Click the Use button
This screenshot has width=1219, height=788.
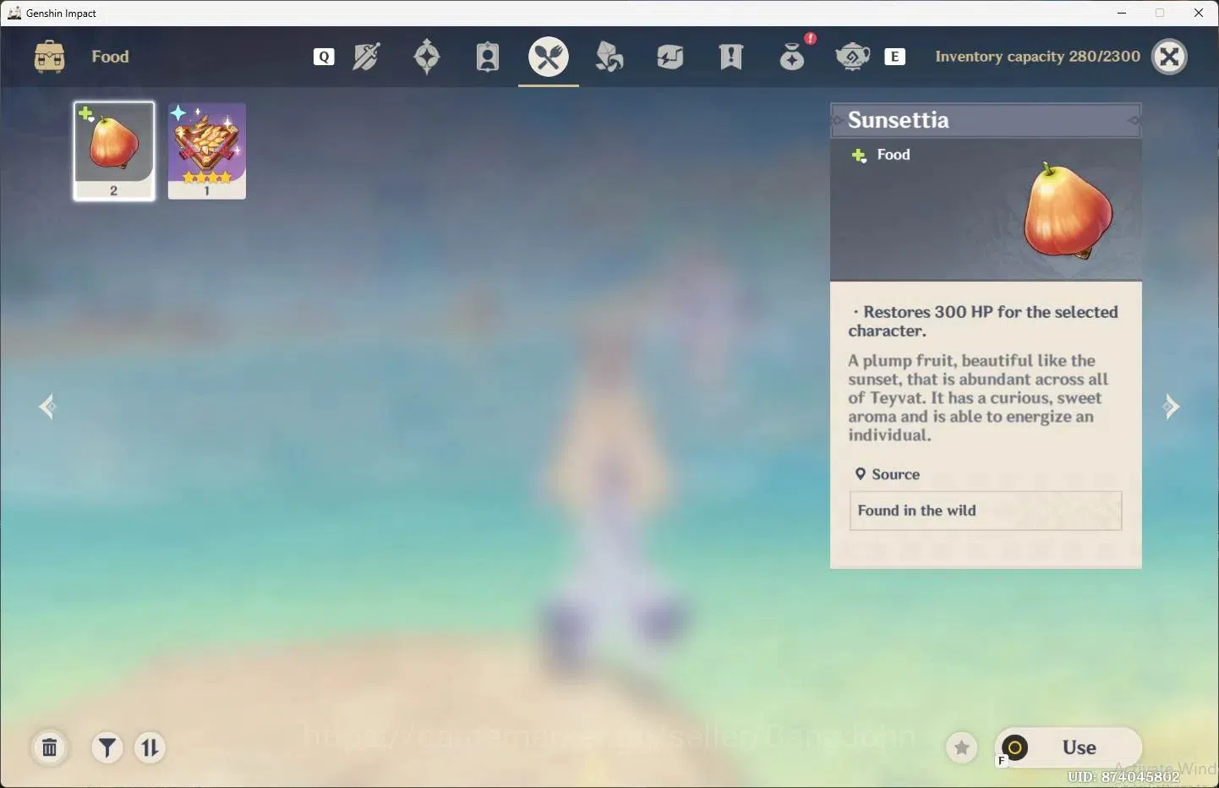coord(1069,747)
